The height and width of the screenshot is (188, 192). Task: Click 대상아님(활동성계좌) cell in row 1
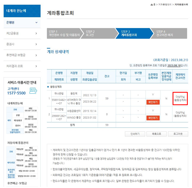point(180,99)
